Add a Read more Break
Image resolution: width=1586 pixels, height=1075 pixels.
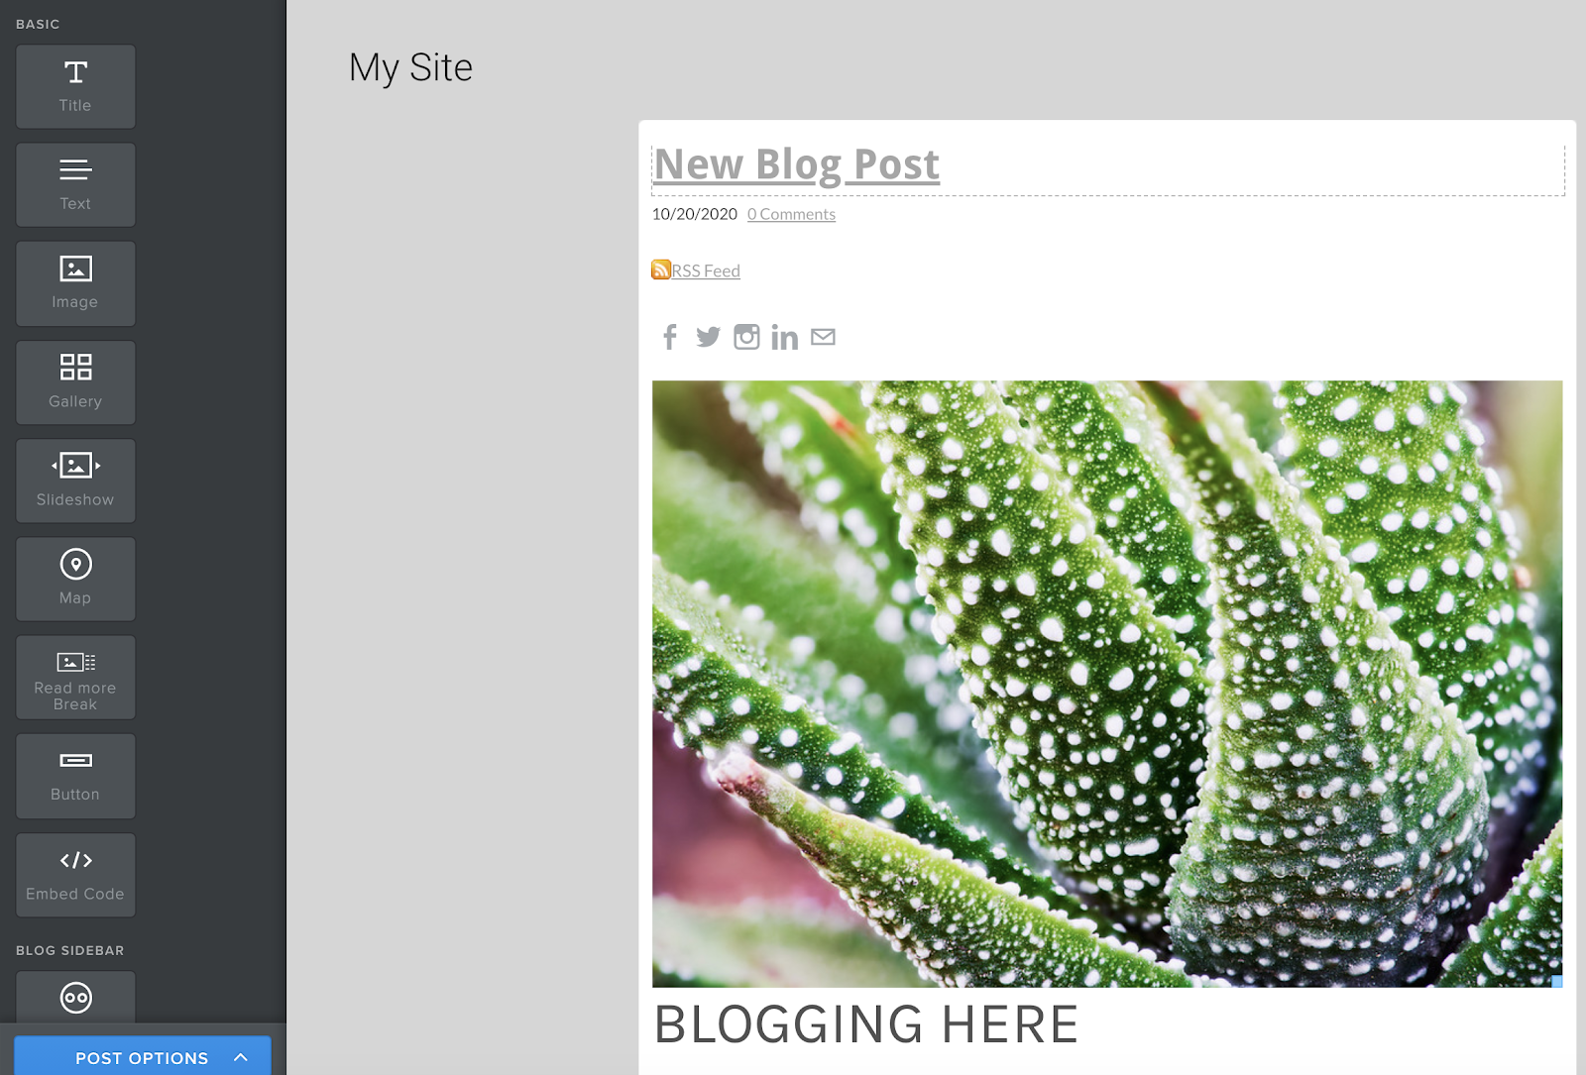pyautogui.click(x=74, y=677)
